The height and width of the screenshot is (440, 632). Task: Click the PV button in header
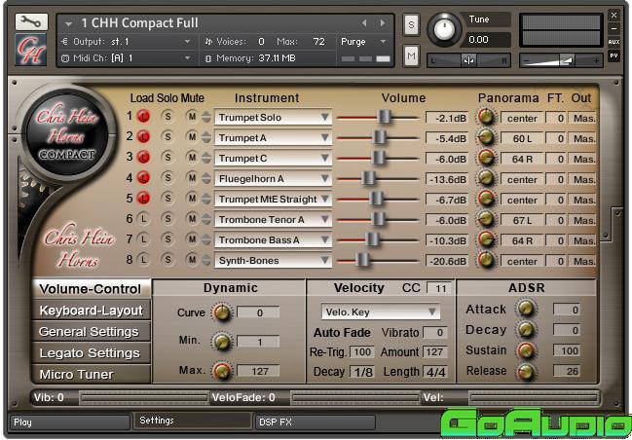(x=613, y=55)
